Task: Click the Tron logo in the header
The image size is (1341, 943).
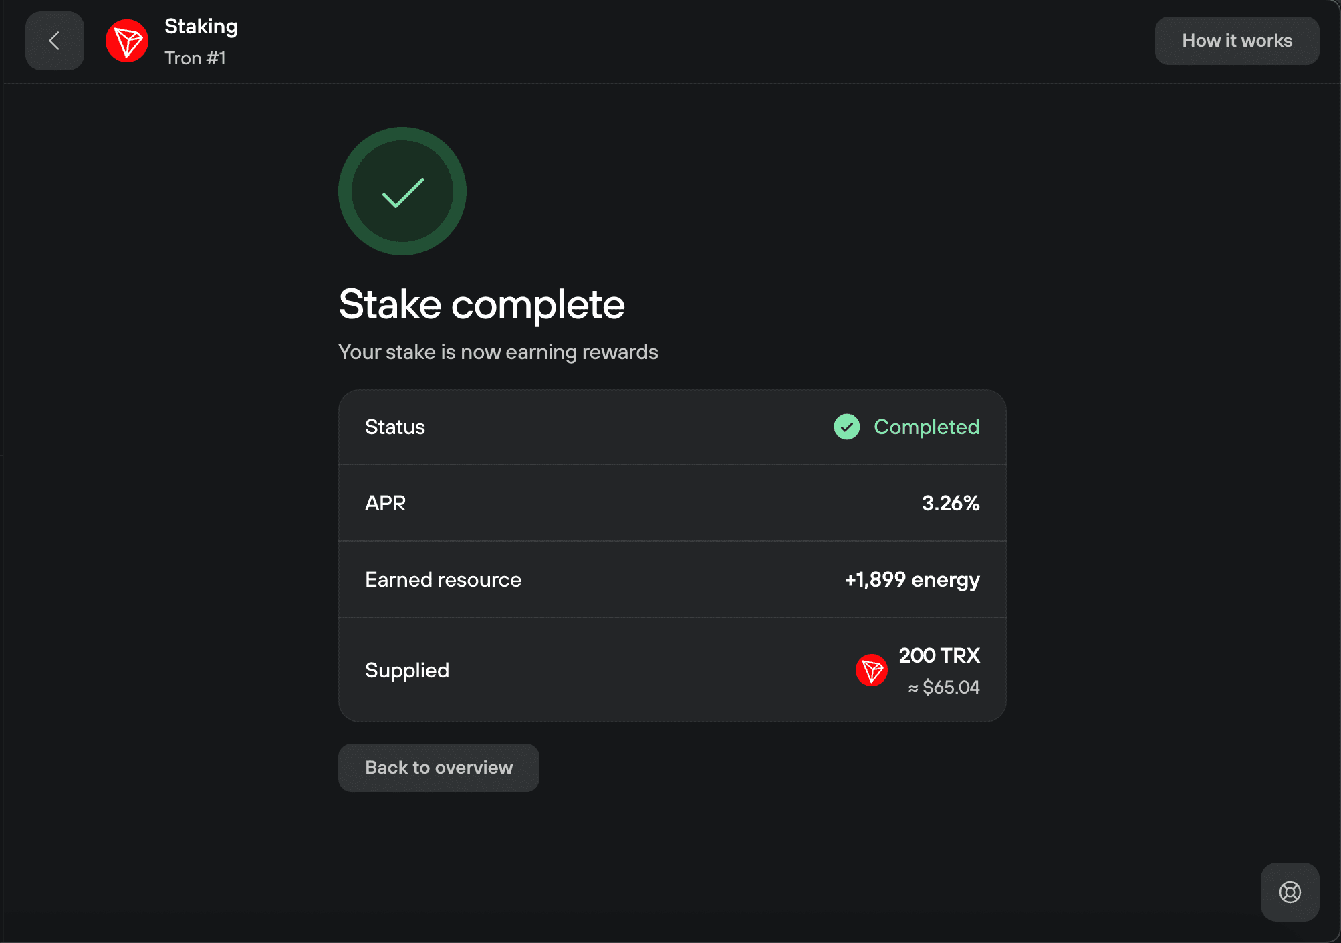Action: pyautogui.click(x=127, y=41)
